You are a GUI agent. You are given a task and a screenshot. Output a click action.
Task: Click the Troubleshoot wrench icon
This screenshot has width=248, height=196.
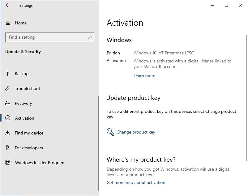pyautogui.click(x=8, y=88)
